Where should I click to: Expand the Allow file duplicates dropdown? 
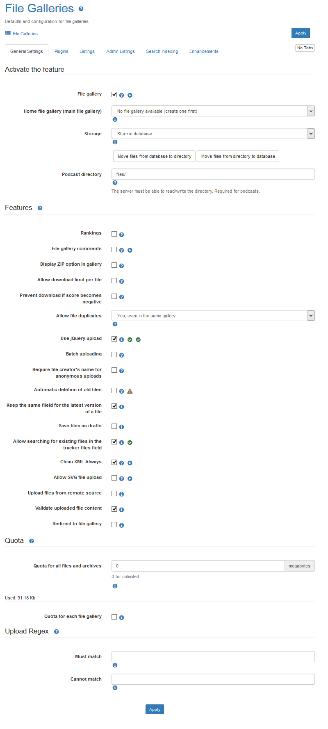click(x=213, y=316)
